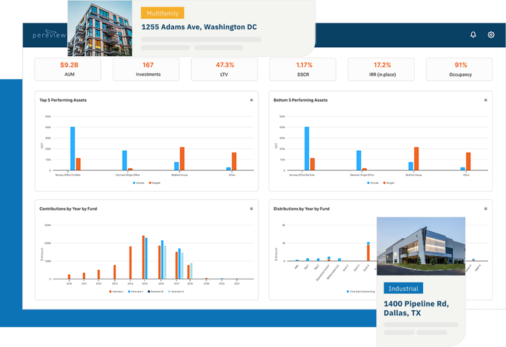The height and width of the screenshot is (347, 506).
Task: Click the 2015 blue Pereview II bar
Action: pyautogui.click(x=146, y=258)
